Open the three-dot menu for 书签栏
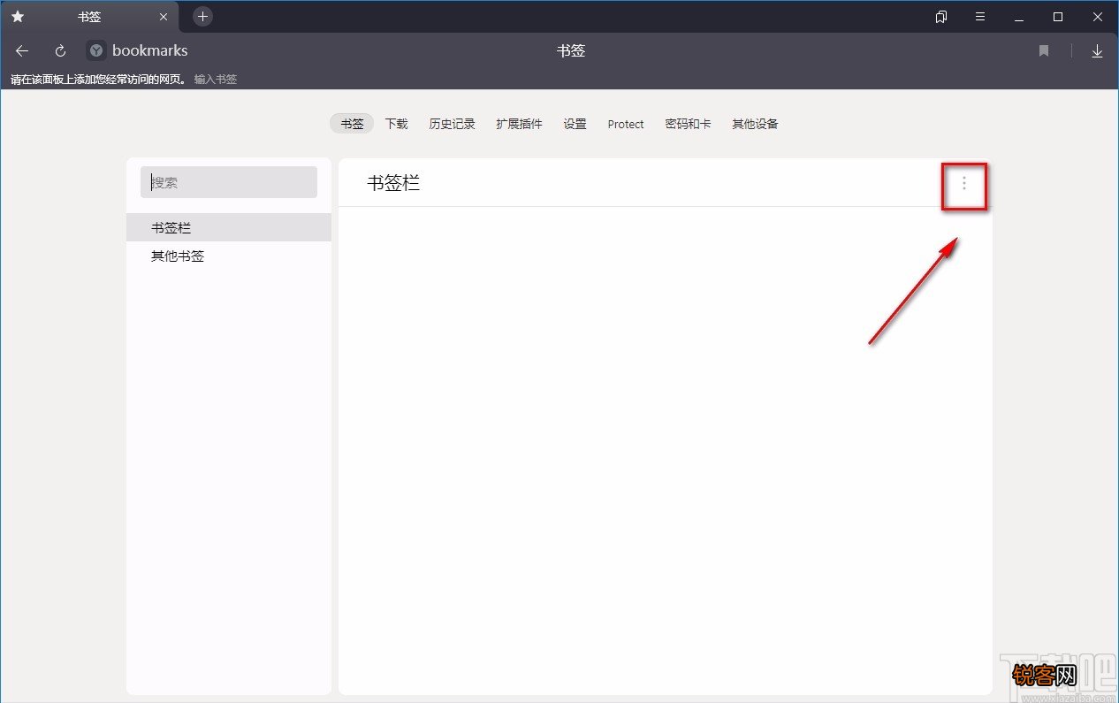 click(963, 183)
